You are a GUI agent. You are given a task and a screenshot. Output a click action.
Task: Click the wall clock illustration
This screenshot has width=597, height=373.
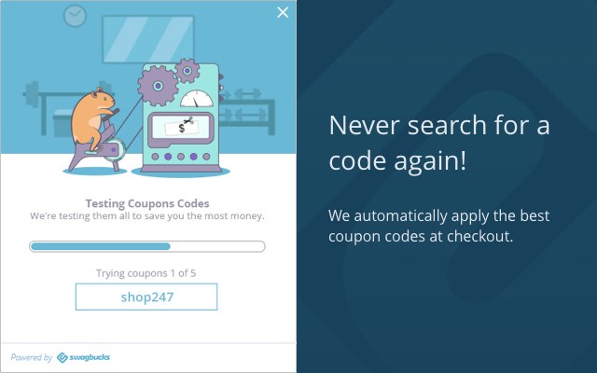75,16
